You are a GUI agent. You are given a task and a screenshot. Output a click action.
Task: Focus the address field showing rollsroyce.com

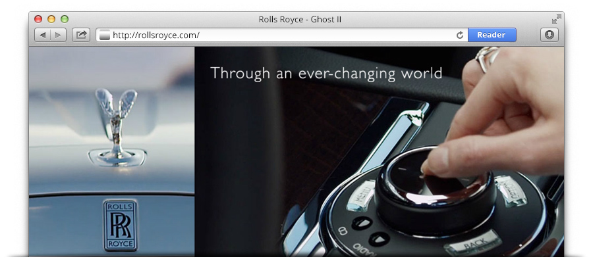click(x=282, y=35)
